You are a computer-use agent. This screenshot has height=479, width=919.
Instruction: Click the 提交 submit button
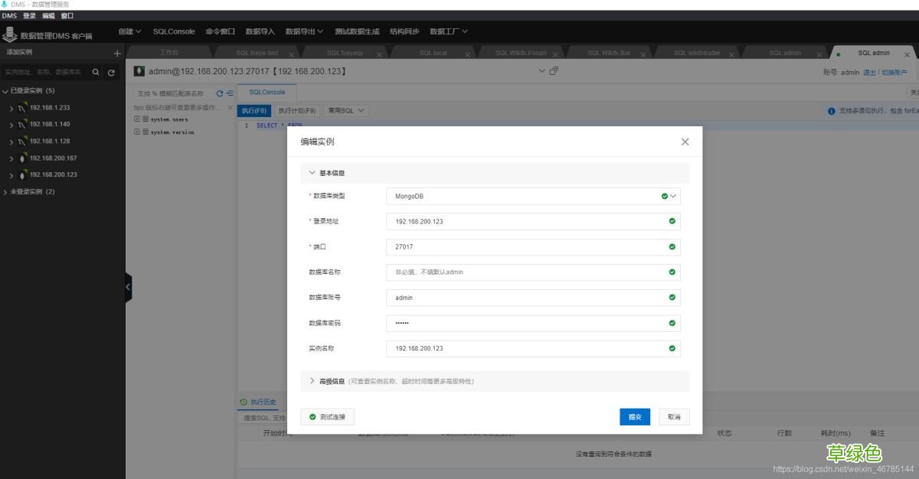(x=634, y=416)
